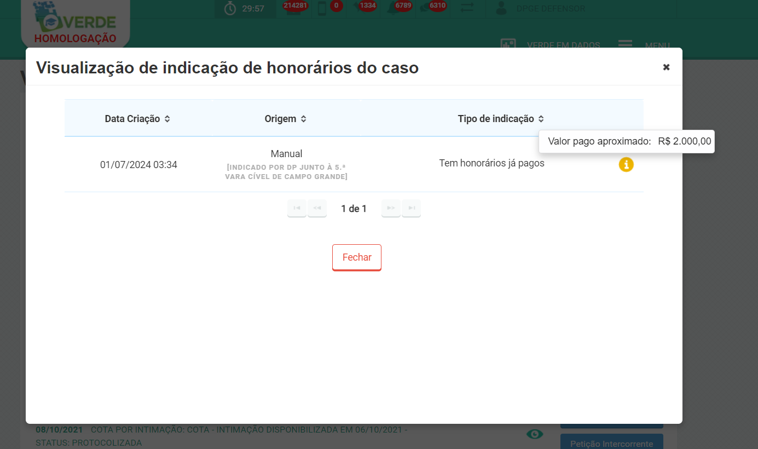Screen dimensions: 758x449
Task: Go to first page of results
Action: click(x=297, y=208)
